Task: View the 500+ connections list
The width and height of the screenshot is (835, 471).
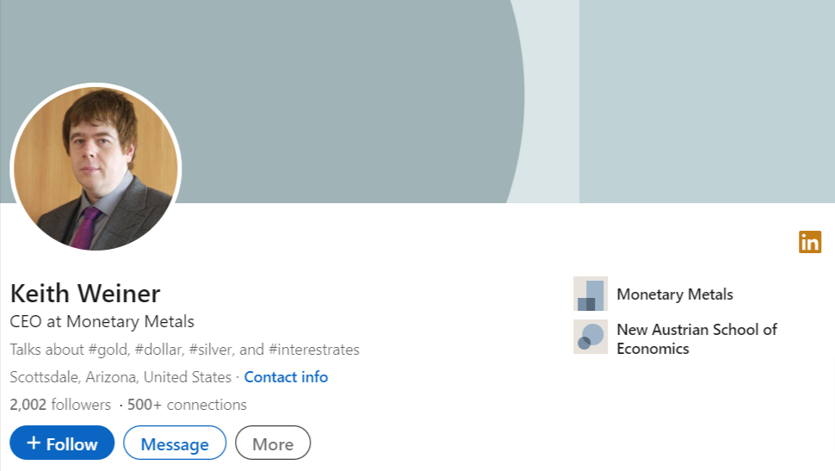Action: pos(187,405)
